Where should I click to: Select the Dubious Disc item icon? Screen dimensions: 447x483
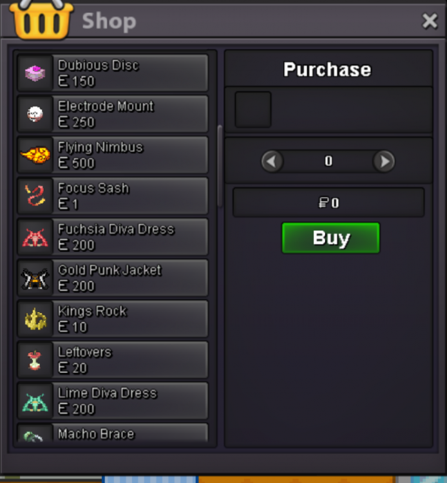coord(35,73)
